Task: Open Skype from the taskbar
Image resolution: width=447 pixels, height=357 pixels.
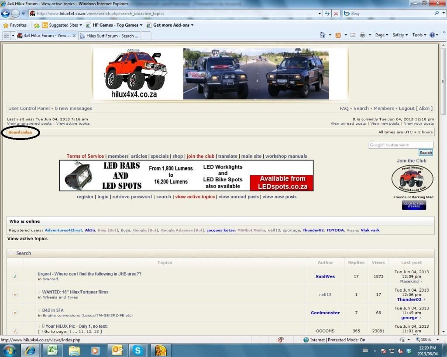Action: coord(138,350)
